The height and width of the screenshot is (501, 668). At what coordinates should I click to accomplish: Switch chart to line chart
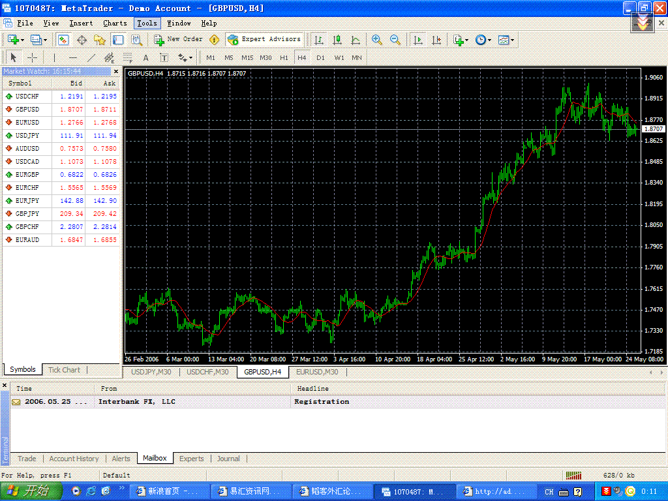356,40
